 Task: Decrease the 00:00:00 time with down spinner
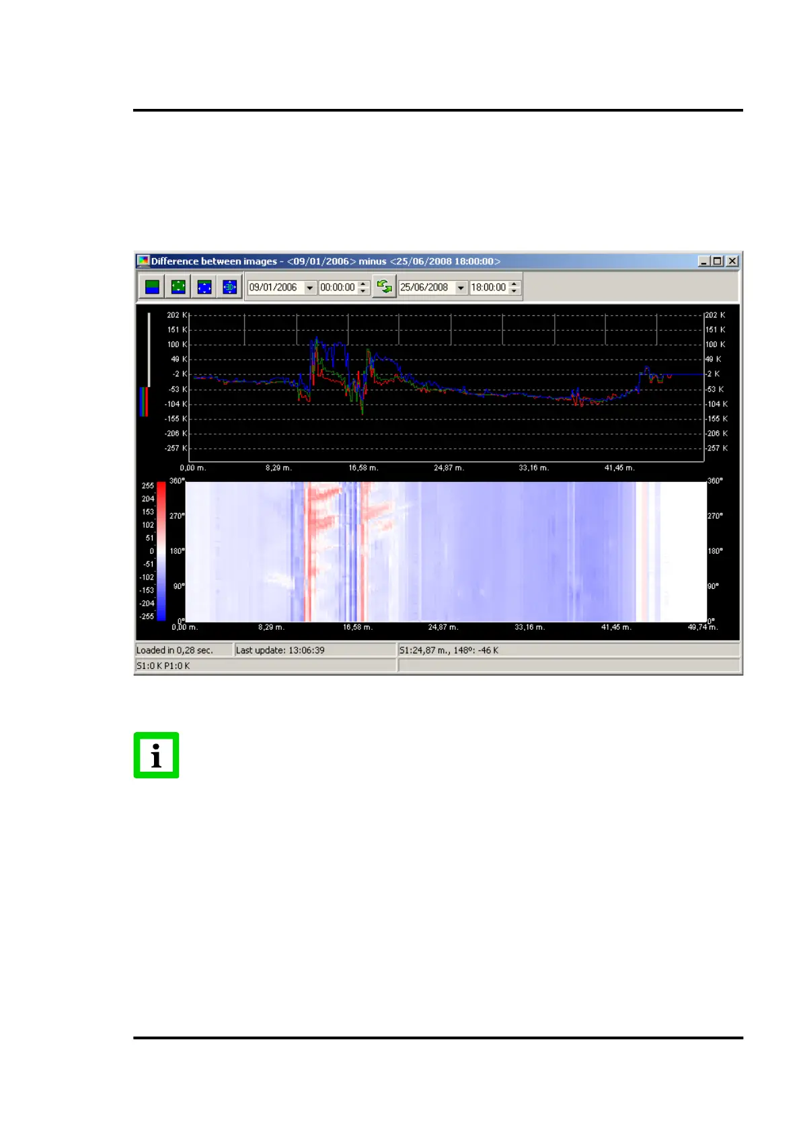pyautogui.click(x=363, y=292)
